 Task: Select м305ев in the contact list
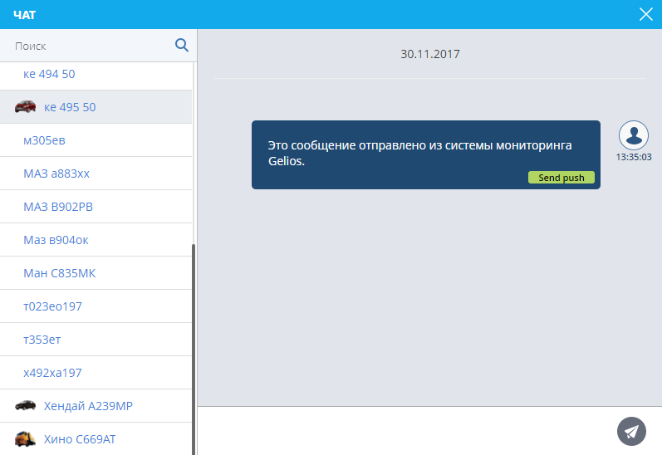click(x=45, y=140)
